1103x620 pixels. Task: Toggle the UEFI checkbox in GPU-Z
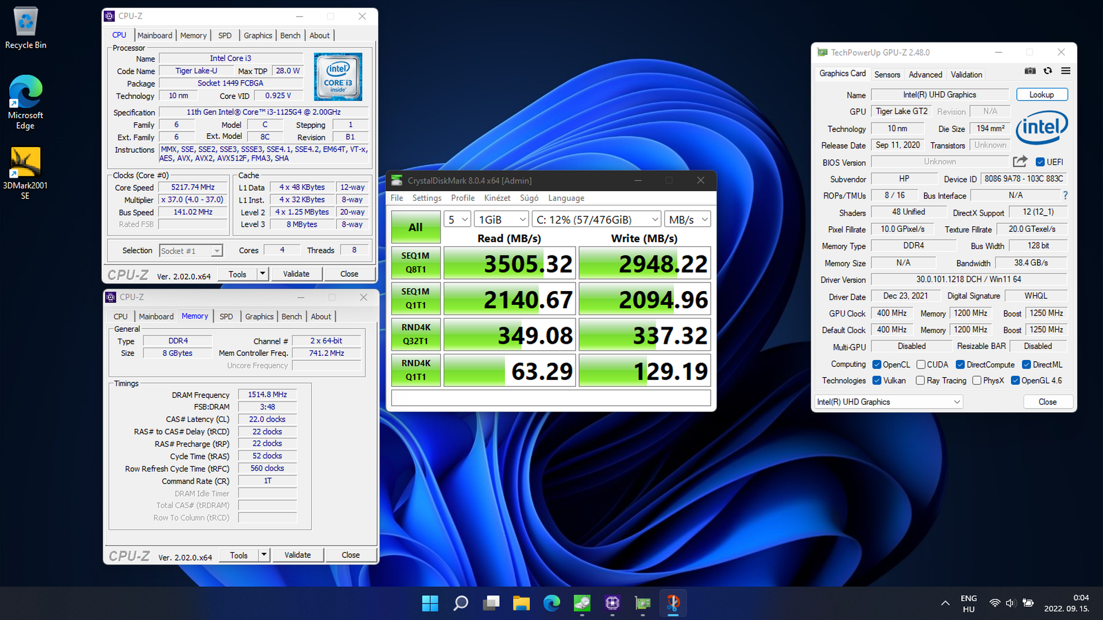1040,162
